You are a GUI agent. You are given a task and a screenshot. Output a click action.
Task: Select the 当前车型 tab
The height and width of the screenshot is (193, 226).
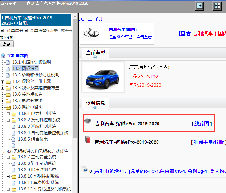tap(95, 53)
